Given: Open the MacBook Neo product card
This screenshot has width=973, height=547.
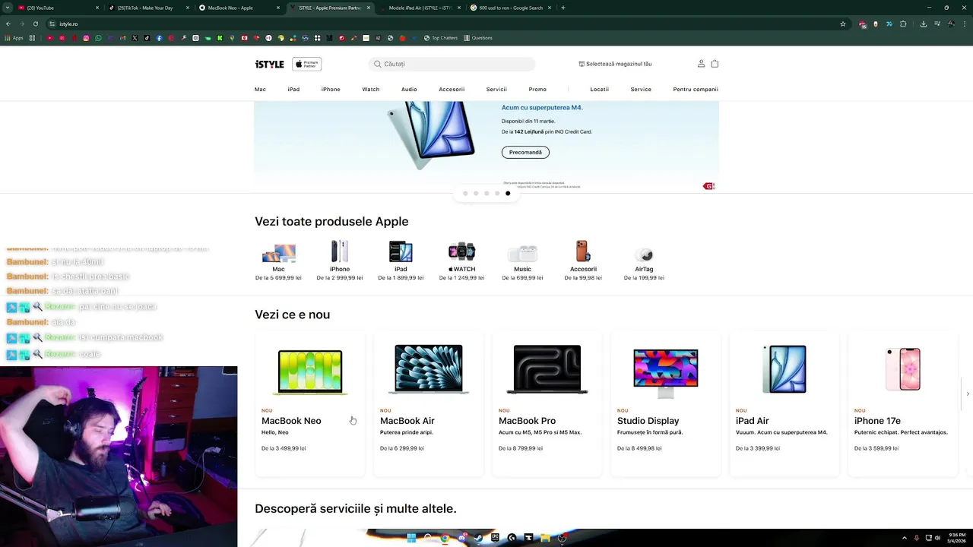Looking at the screenshot, I should click(310, 404).
